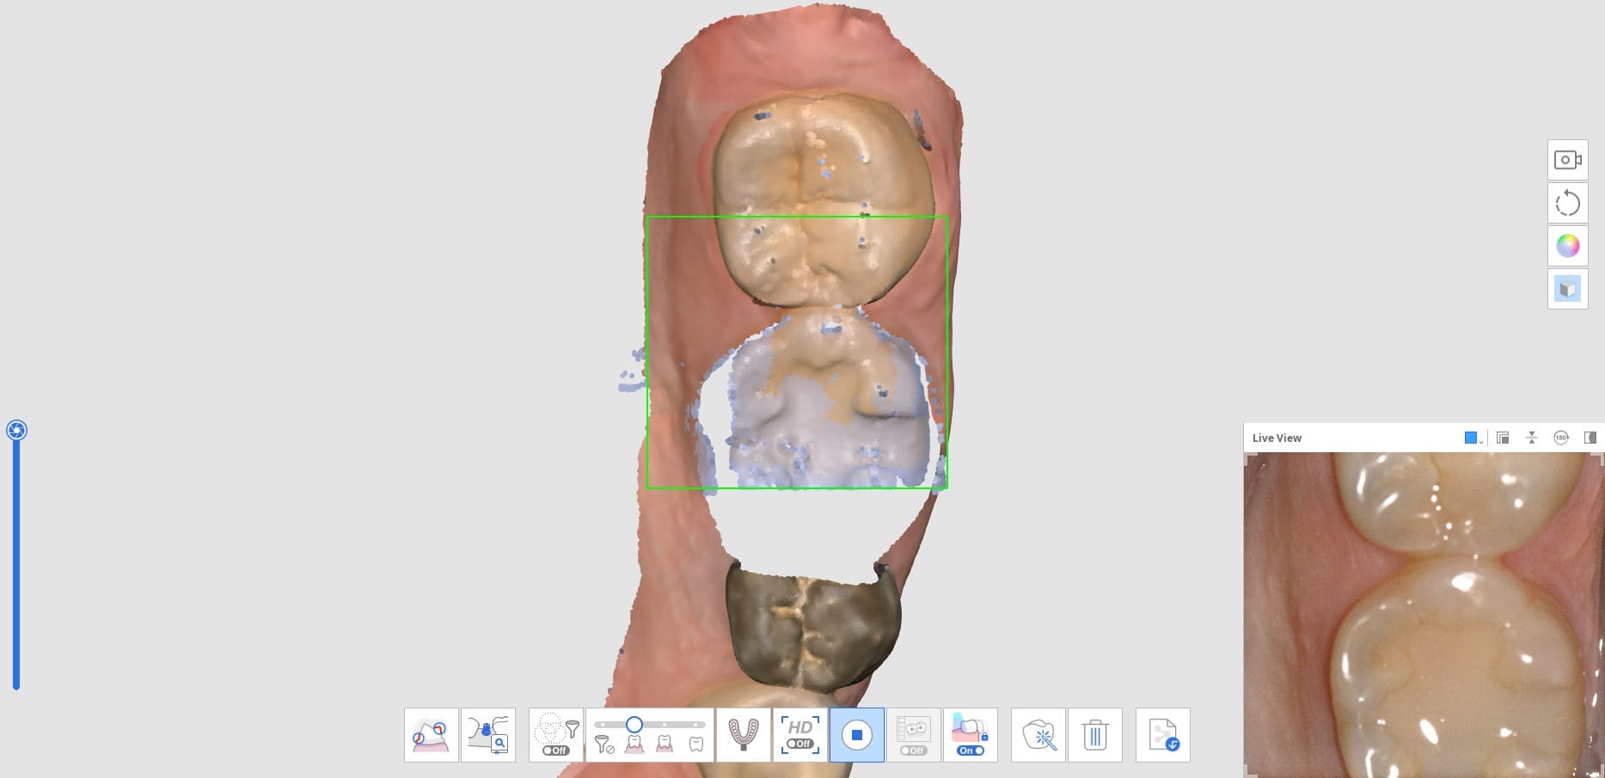Screen dimensions: 1605x778
Task: Click the arch-shaped scan guide icon
Action: point(744,735)
